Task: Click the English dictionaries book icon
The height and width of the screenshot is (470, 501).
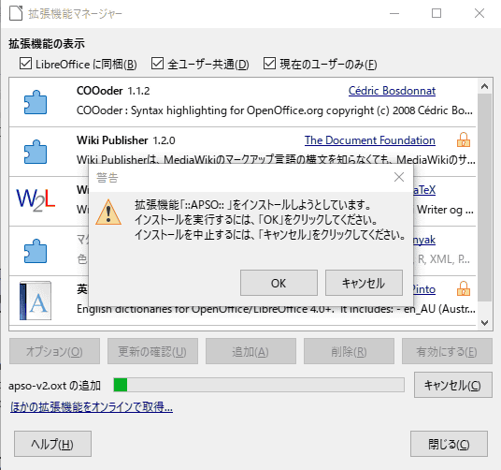Action: (36, 301)
